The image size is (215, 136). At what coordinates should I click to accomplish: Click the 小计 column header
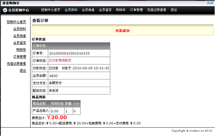point(76,103)
